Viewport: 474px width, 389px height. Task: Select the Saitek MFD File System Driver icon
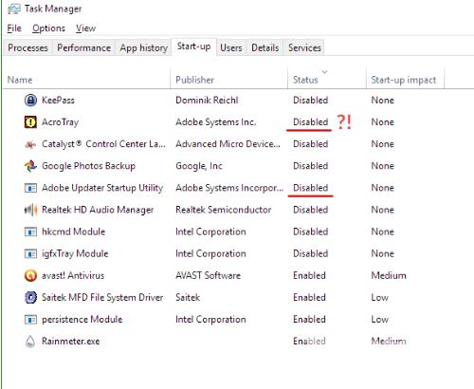coord(30,297)
